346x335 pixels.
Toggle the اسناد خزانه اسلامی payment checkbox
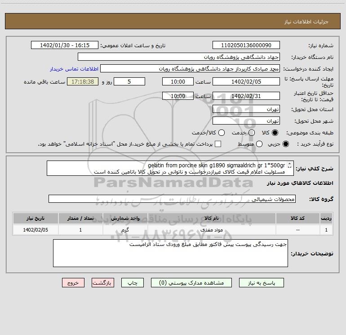(218, 144)
